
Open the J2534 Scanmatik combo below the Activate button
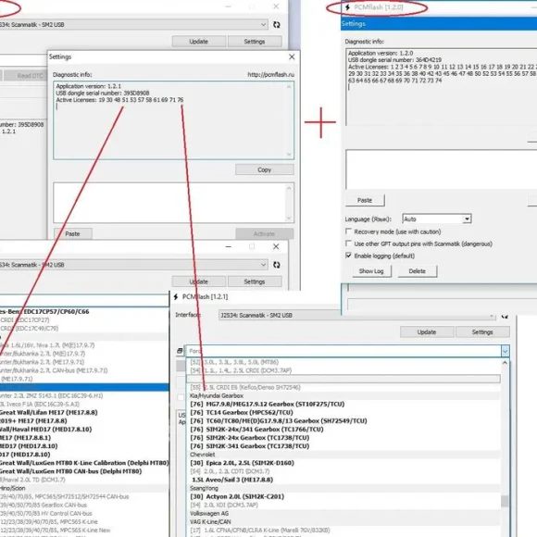click(133, 265)
